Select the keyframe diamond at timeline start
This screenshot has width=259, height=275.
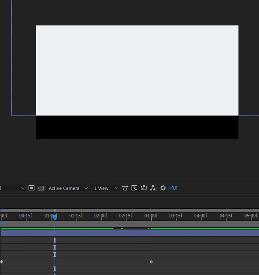tap(1, 262)
